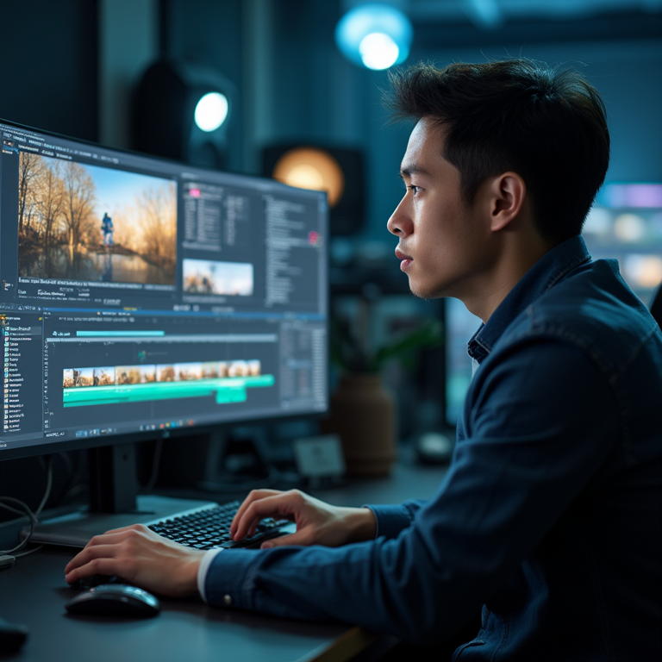Image resolution: width=662 pixels, height=662 pixels.
Task: Click the red taskbar icon below the timeline
Action: [190, 422]
